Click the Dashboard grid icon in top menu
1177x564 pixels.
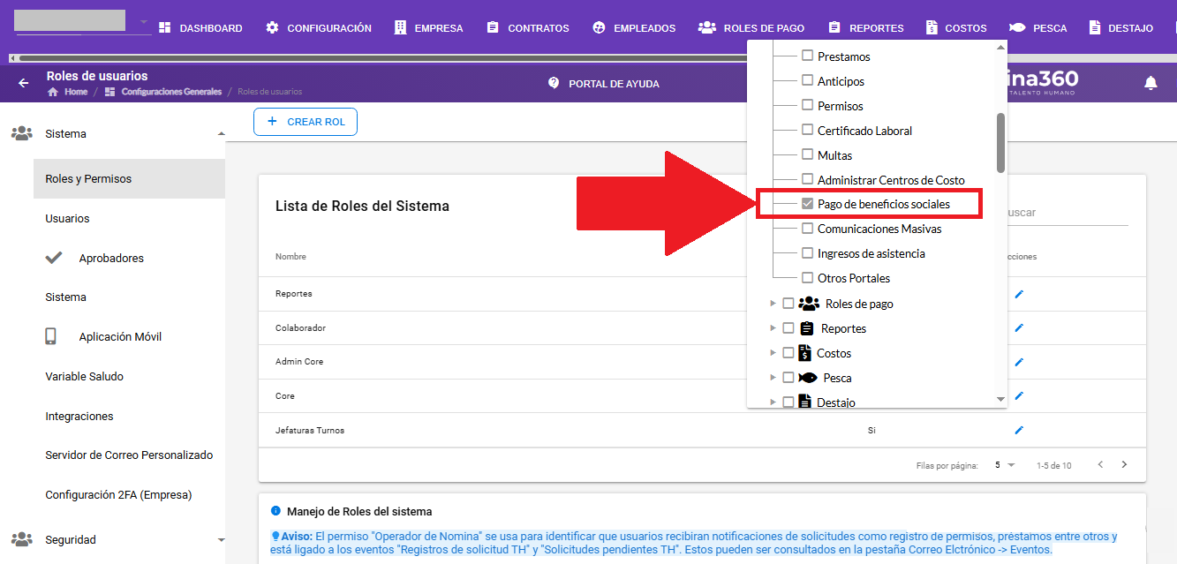(165, 27)
